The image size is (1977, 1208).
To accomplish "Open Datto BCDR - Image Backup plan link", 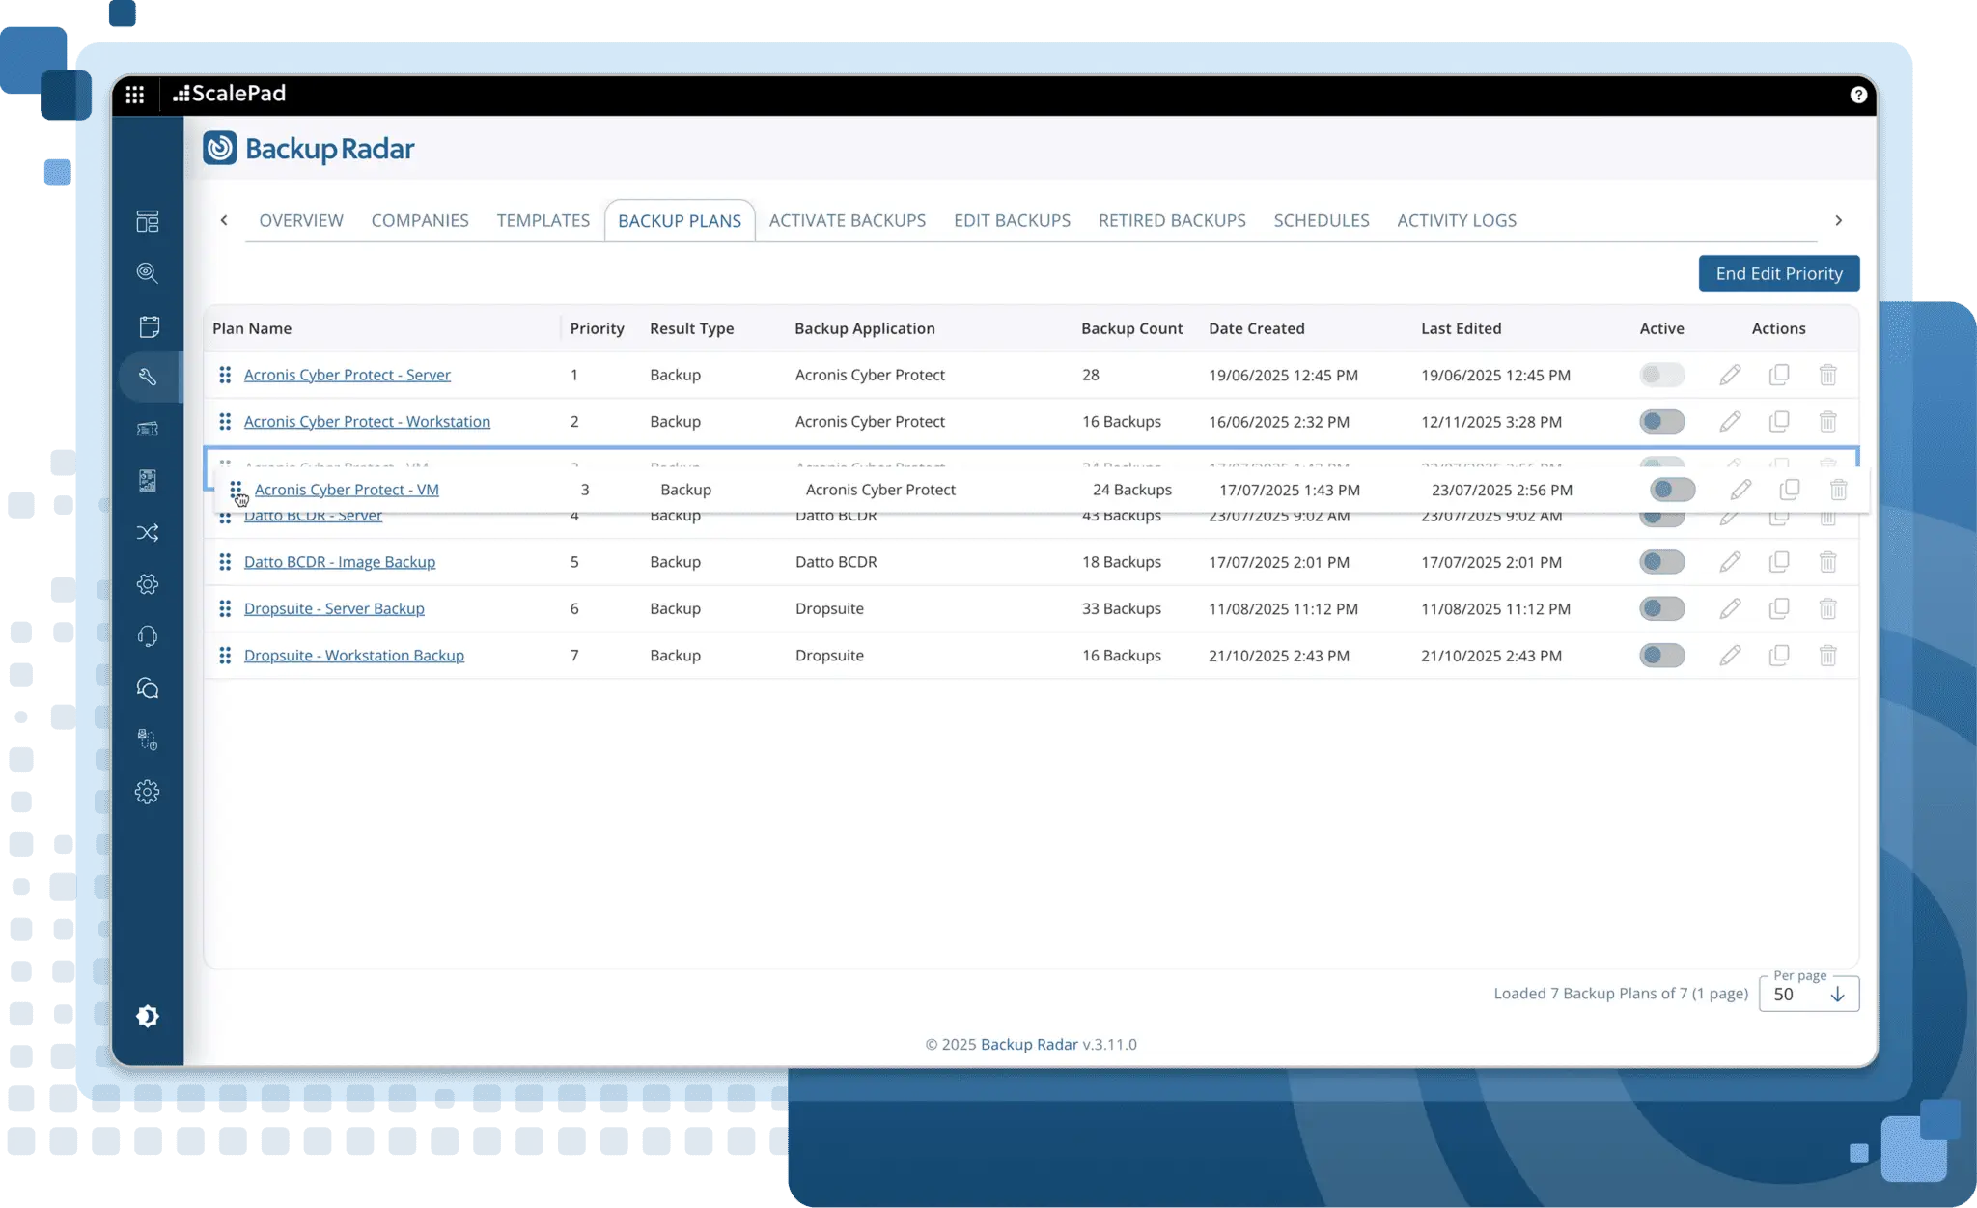I will click(340, 562).
